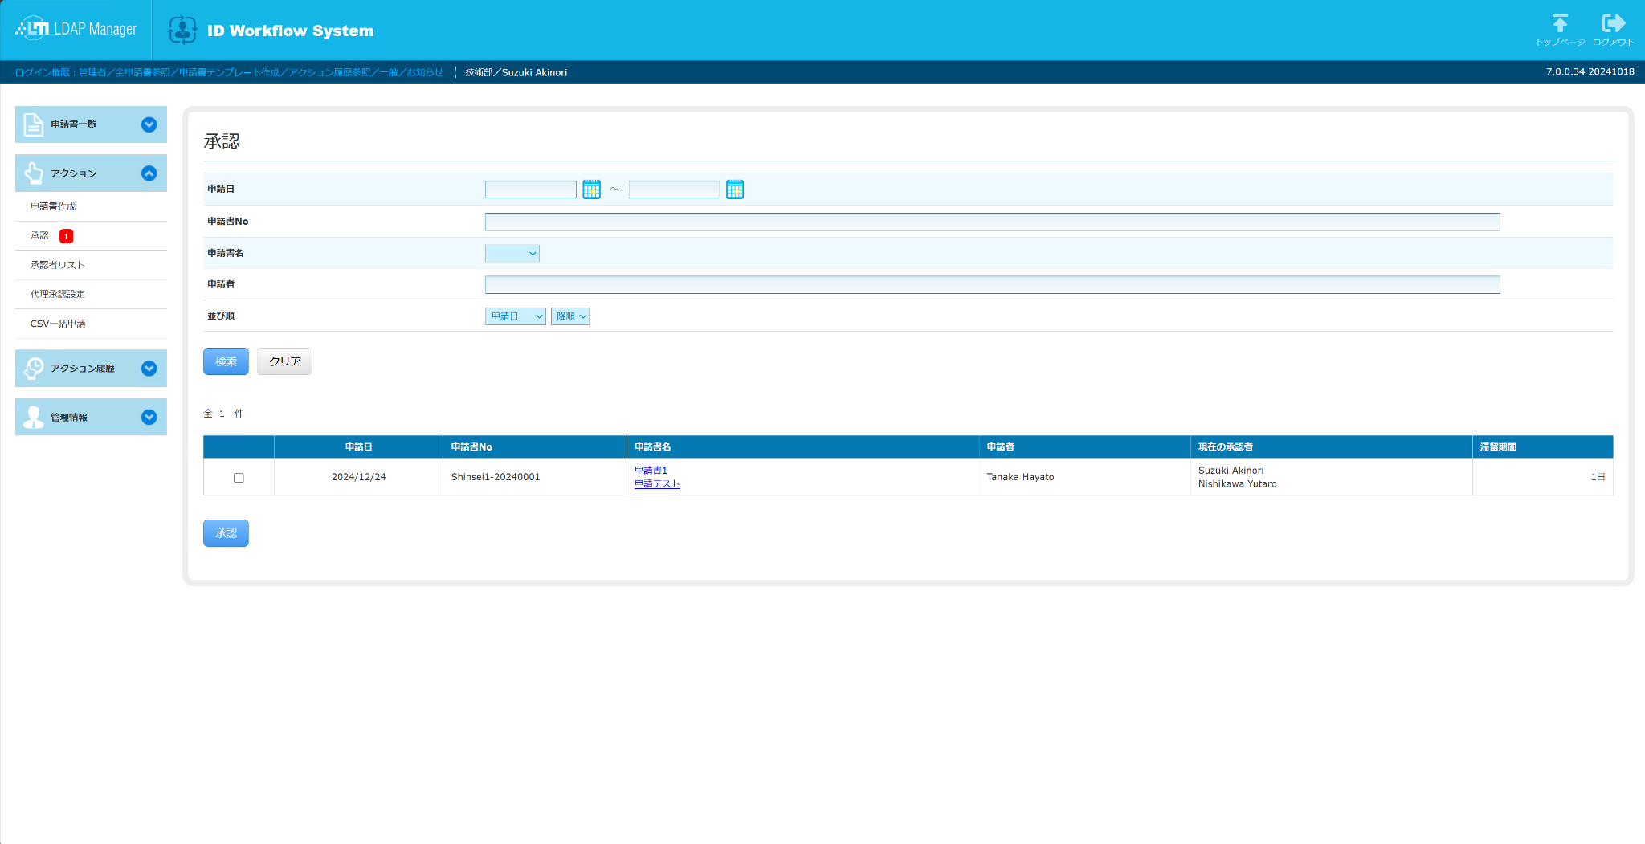Click the 承認 button below the table
Viewport: 1645px width, 844px height.
[x=226, y=533]
